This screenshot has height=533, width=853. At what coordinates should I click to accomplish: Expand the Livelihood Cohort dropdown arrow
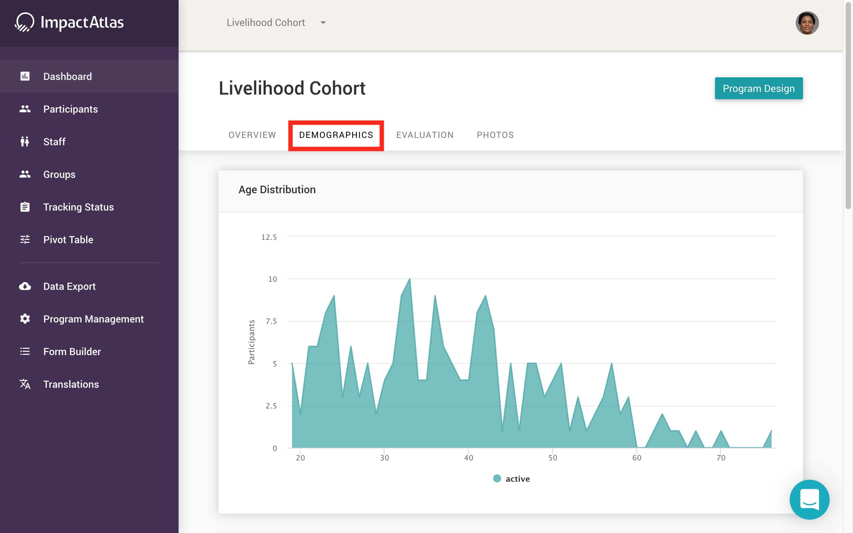point(323,23)
